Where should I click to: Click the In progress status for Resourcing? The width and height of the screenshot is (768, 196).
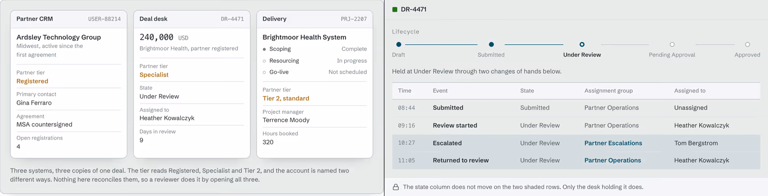pyautogui.click(x=352, y=61)
